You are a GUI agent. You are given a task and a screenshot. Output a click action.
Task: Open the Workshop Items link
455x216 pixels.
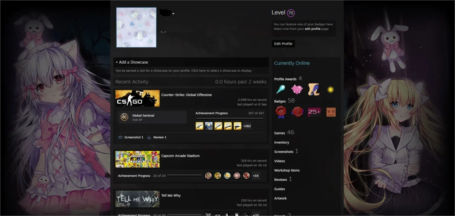tap(287, 170)
